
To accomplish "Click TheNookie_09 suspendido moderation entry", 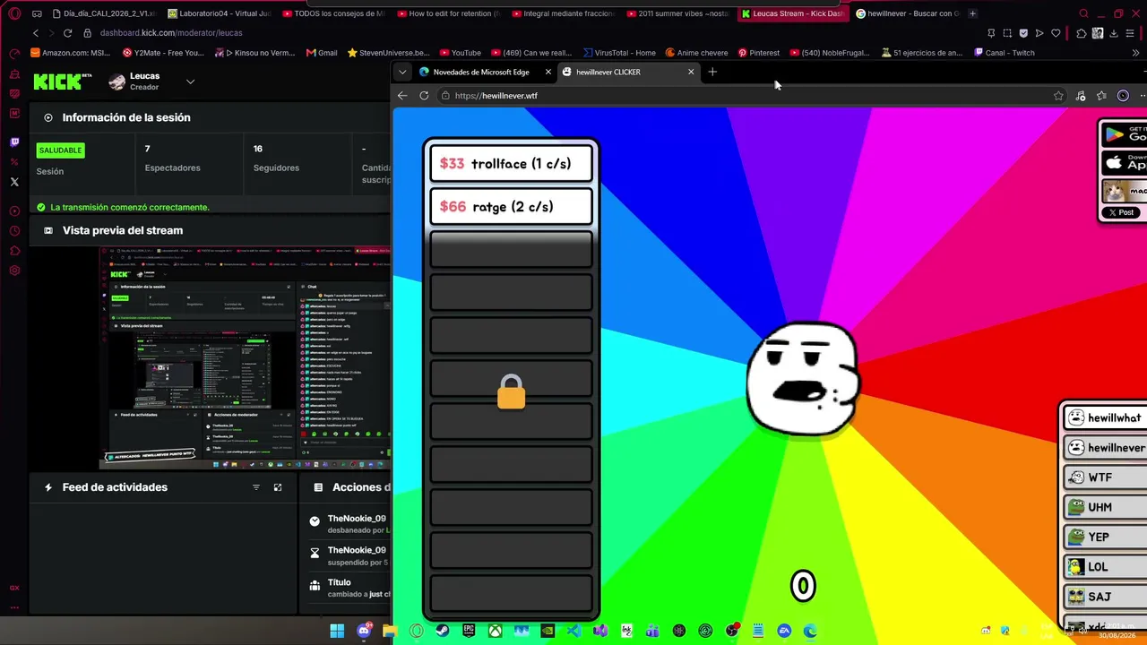I will [349, 555].
